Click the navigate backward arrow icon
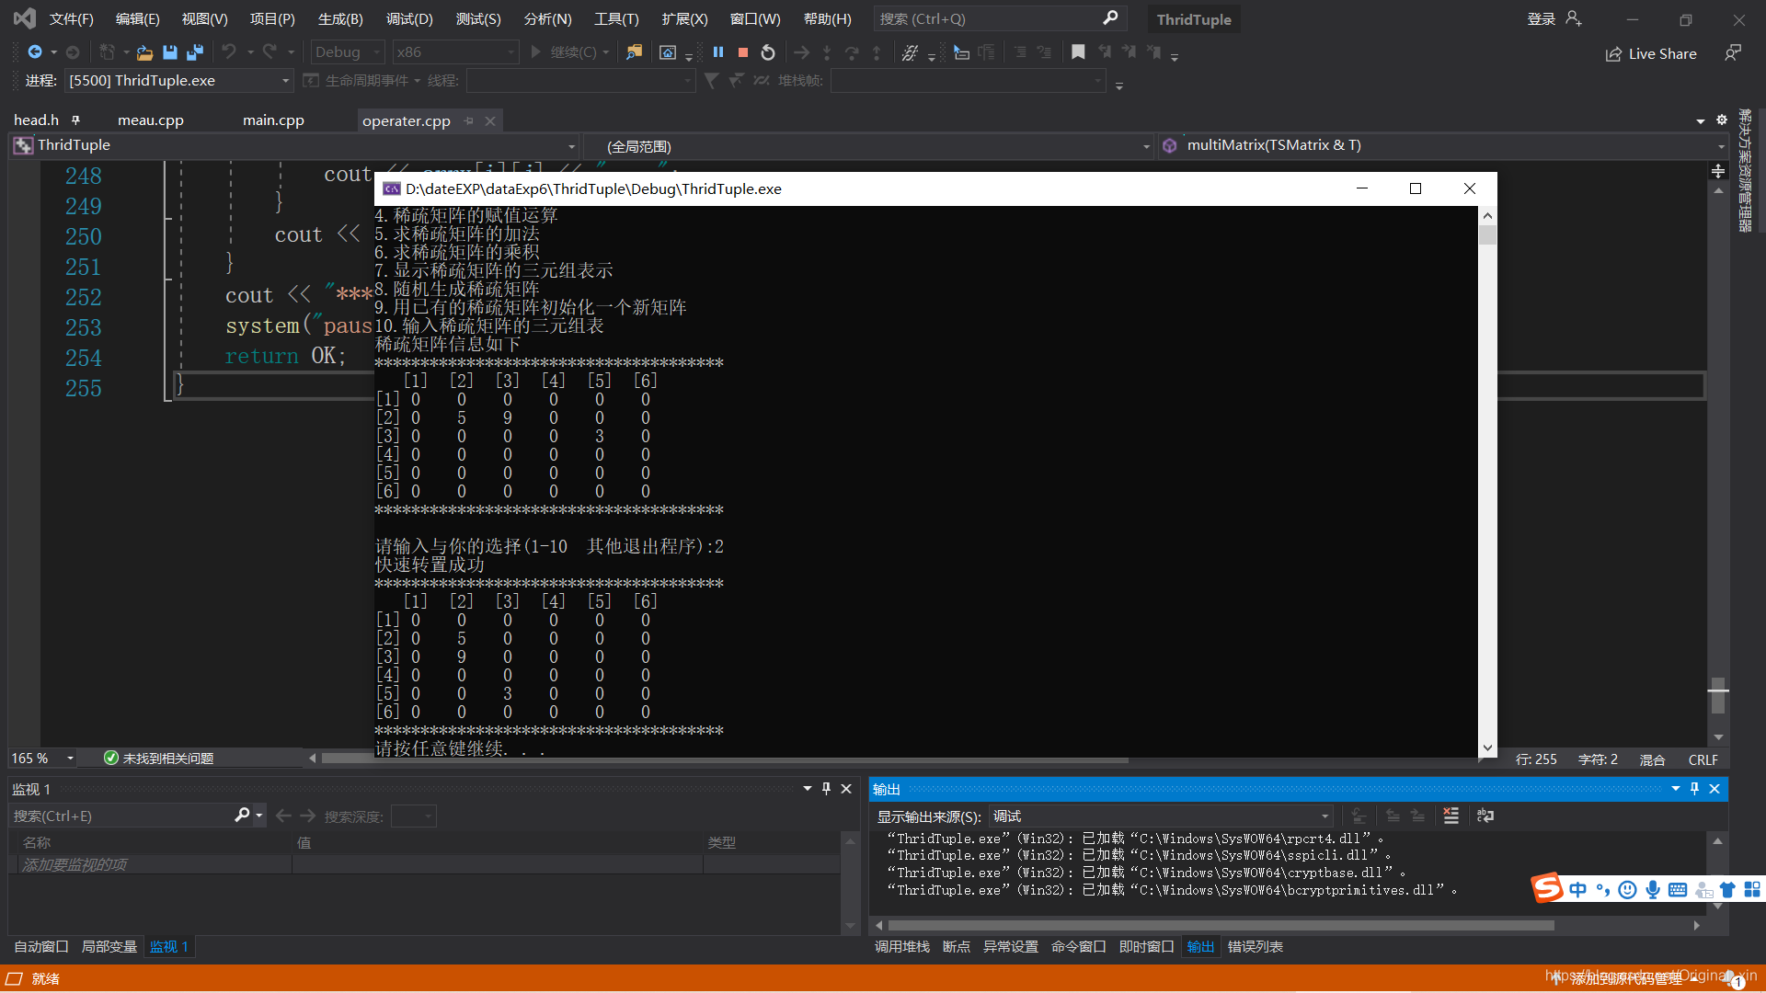The height and width of the screenshot is (993, 1766). point(35,52)
